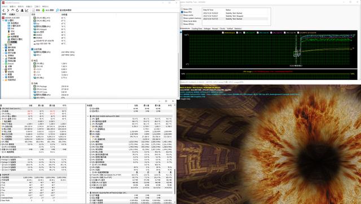
Task: Click the Report toolbar button
Action: click(x=36, y=10)
